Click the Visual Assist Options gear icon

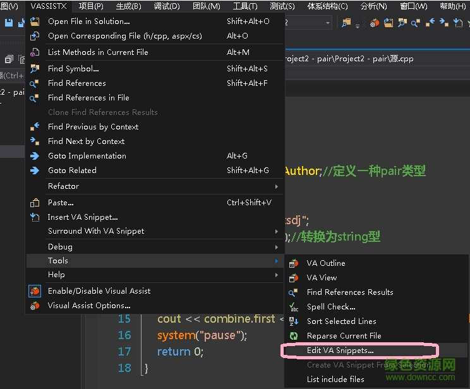pos(35,306)
